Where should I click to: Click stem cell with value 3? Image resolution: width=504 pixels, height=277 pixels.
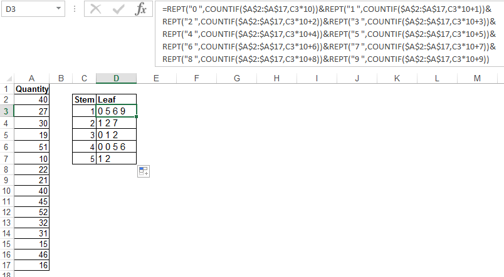[x=84, y=135]
